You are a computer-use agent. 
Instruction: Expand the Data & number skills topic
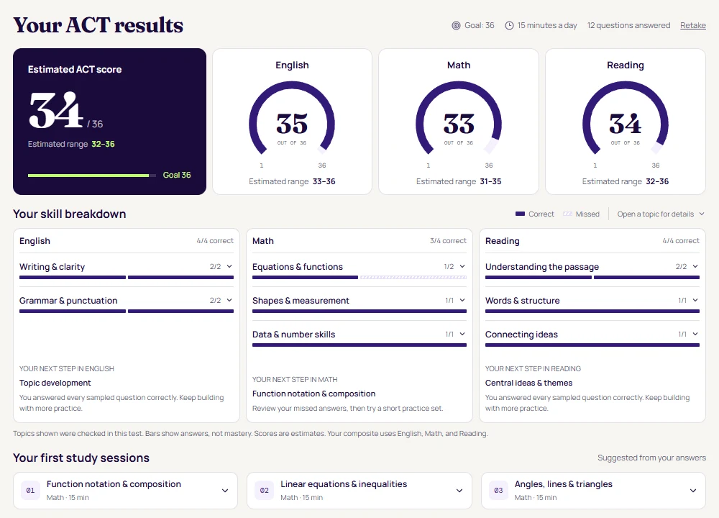pyautogui.click(x=462, y=334)
